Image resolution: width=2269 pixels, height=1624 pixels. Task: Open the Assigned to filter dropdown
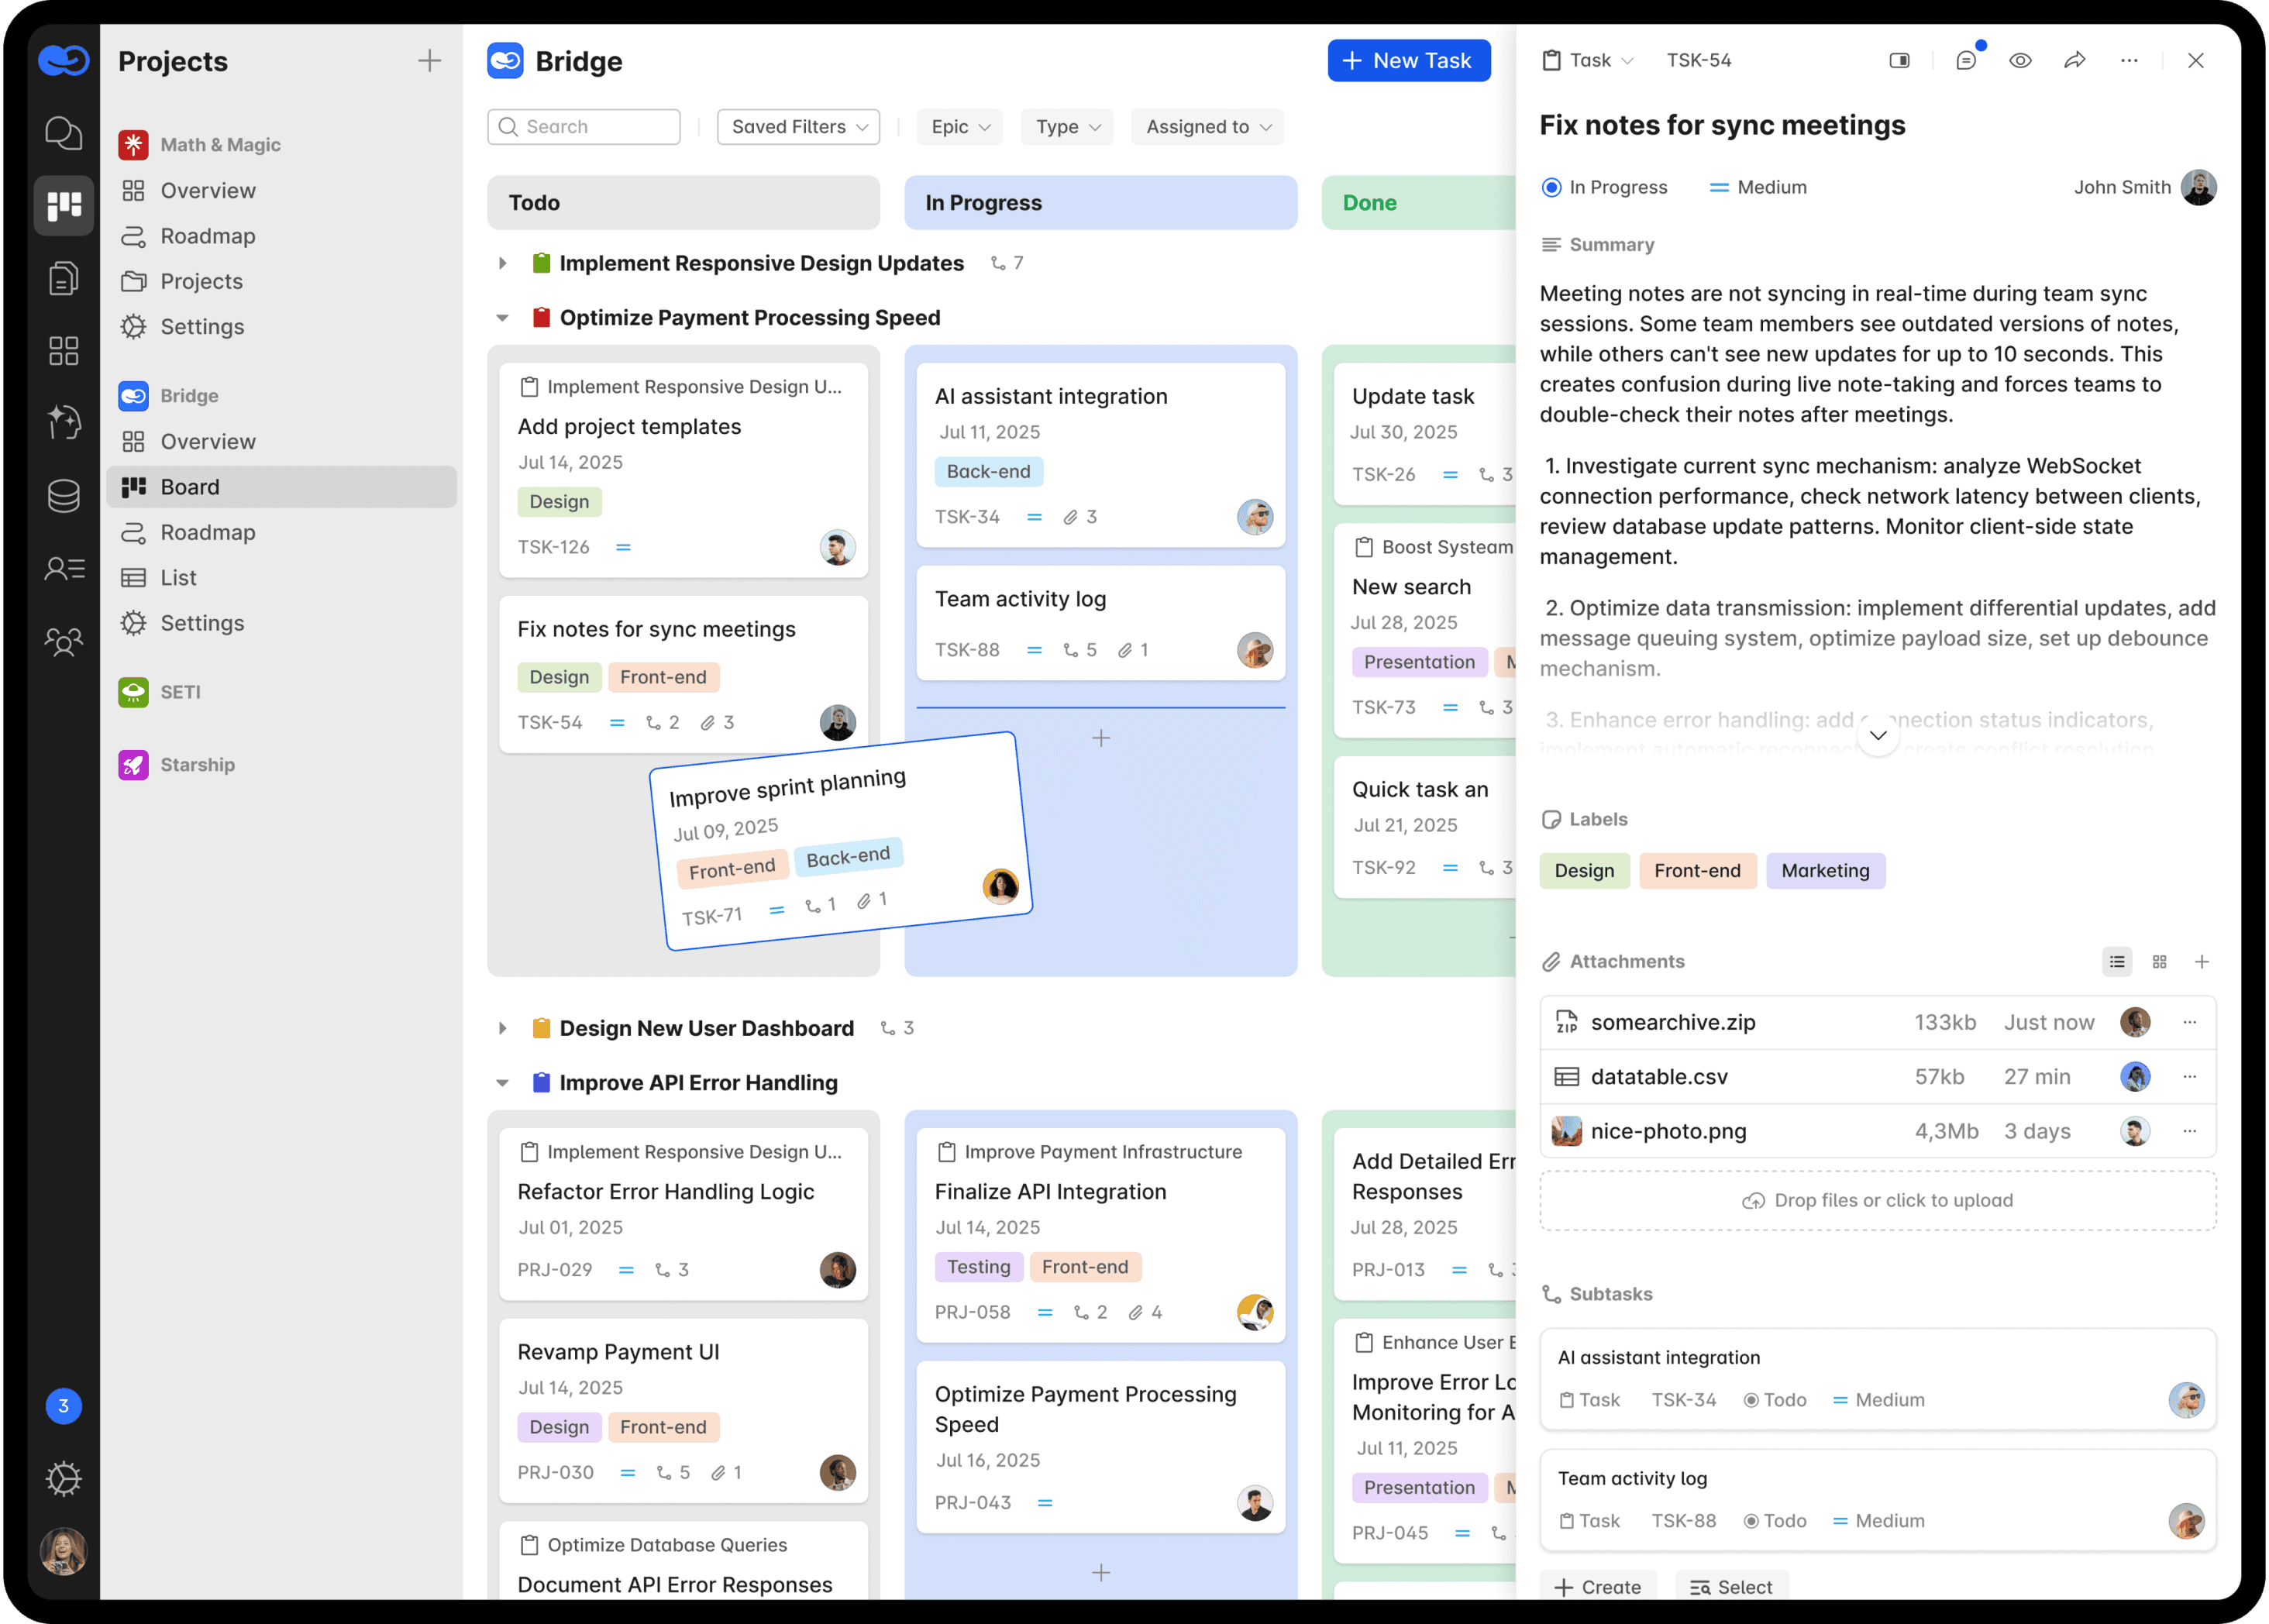[1207, 127]
